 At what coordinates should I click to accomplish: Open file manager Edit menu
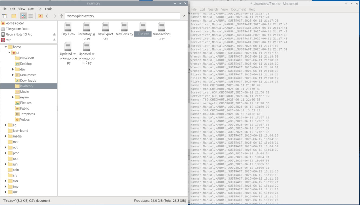click(x=12, y=9)
